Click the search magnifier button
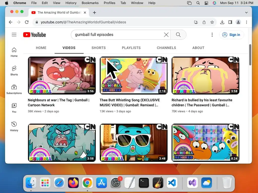 (178, 35)
